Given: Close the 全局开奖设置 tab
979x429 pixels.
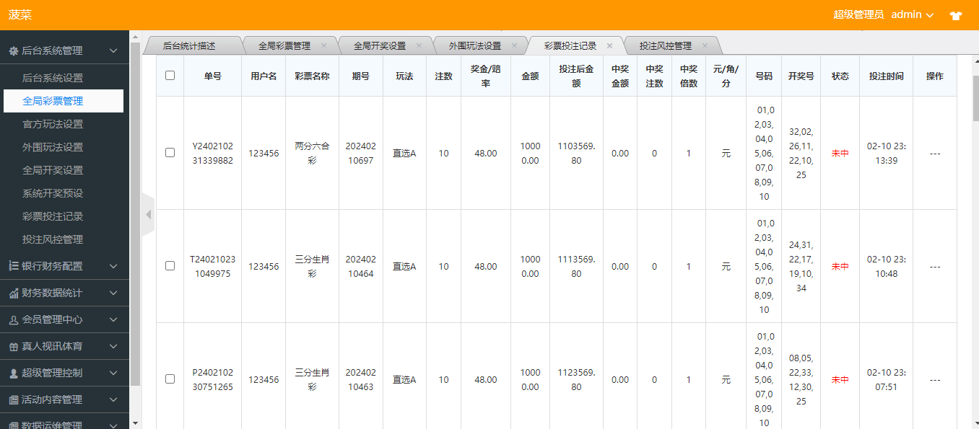Looking at the screenshot, I should [419, 45].
